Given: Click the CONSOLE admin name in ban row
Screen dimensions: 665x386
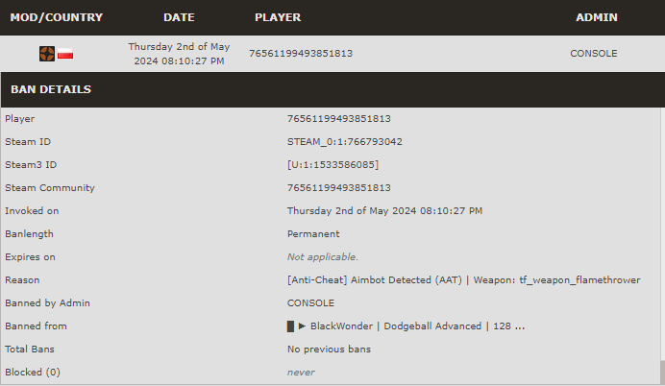Looking at the screenshot, I should pos(593,54).
